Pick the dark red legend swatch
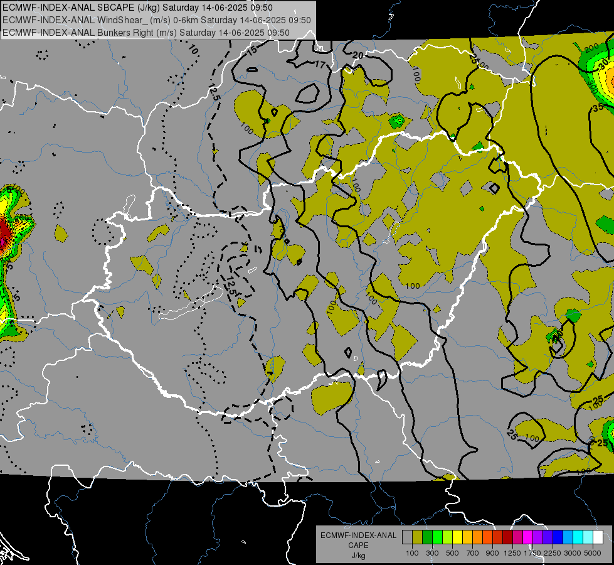The width and height of the screenshot is (614, 565). point(507,537)
